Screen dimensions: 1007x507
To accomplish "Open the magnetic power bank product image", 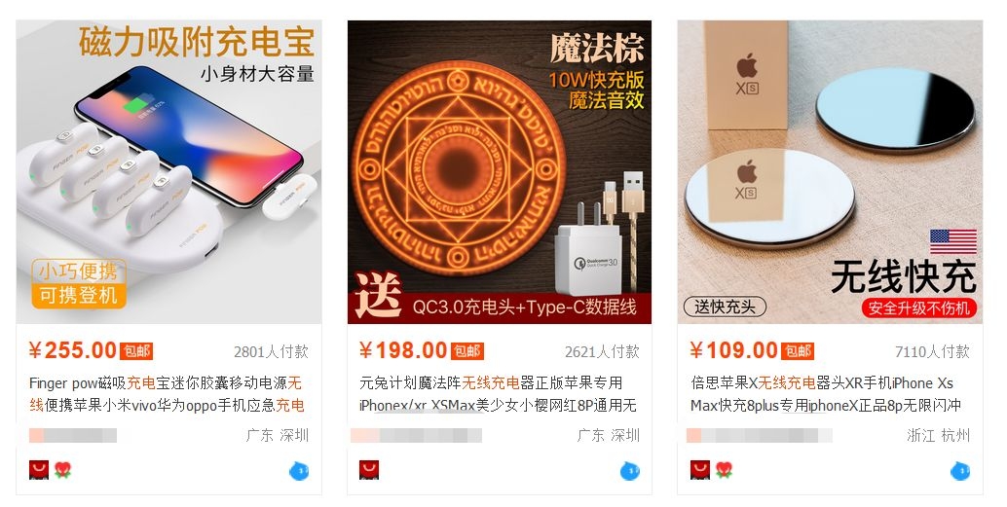I will 168,172.
